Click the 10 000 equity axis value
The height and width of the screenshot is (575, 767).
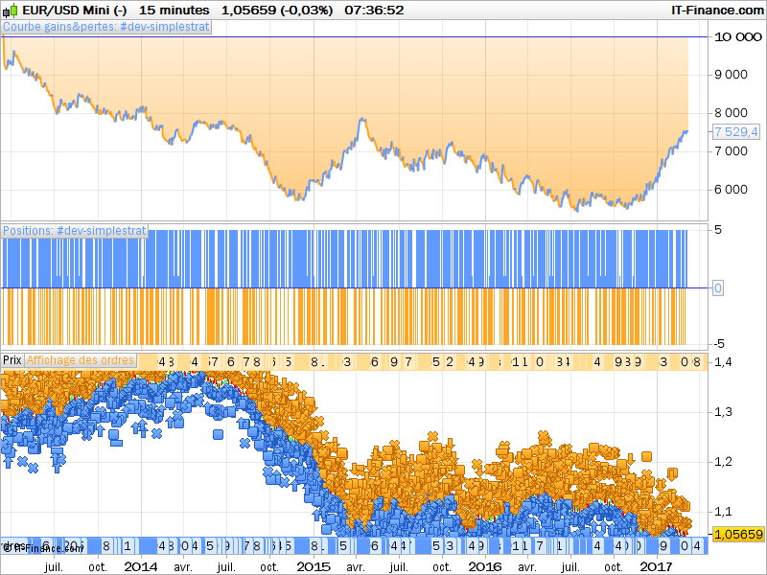tap(737, 37)
